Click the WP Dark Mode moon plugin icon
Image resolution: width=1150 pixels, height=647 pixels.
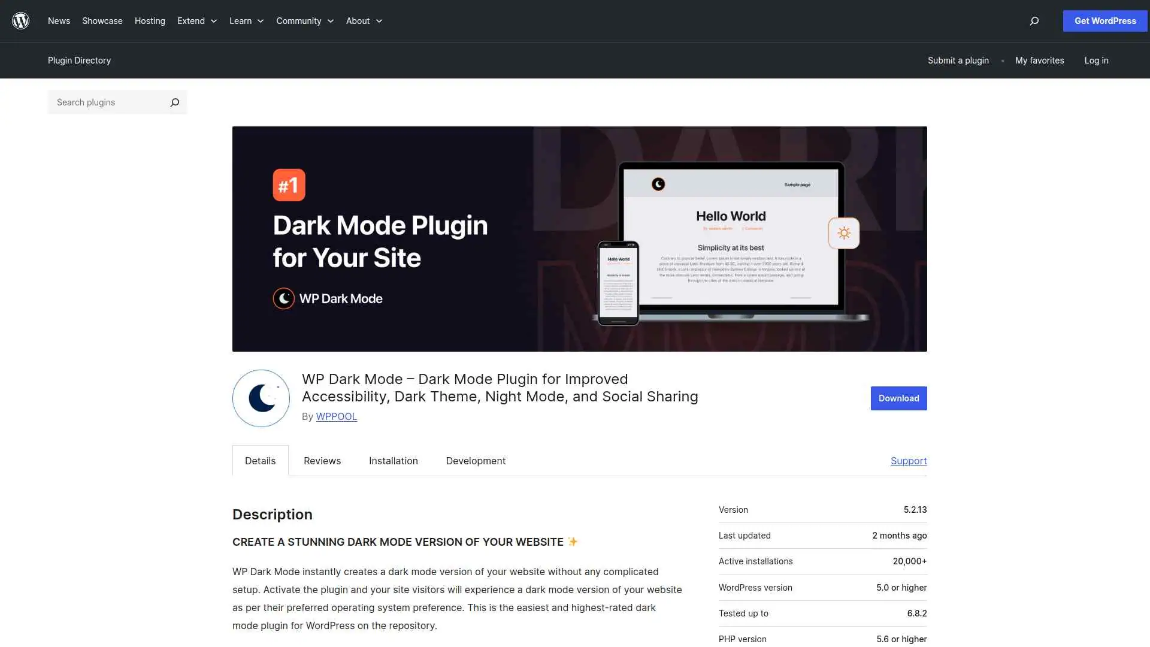[x=261, y=398]
